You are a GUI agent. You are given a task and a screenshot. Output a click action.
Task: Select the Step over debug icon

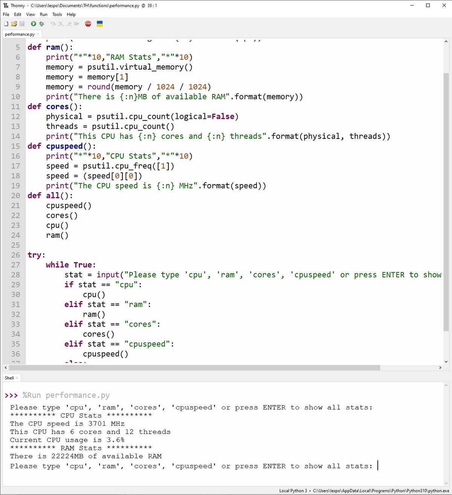(x=53, y=24)
